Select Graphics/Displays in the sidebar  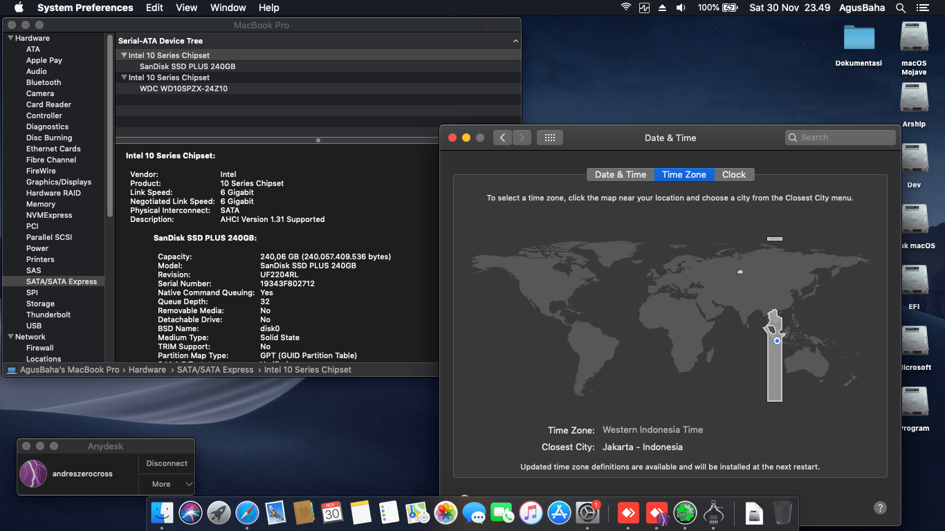59,182
